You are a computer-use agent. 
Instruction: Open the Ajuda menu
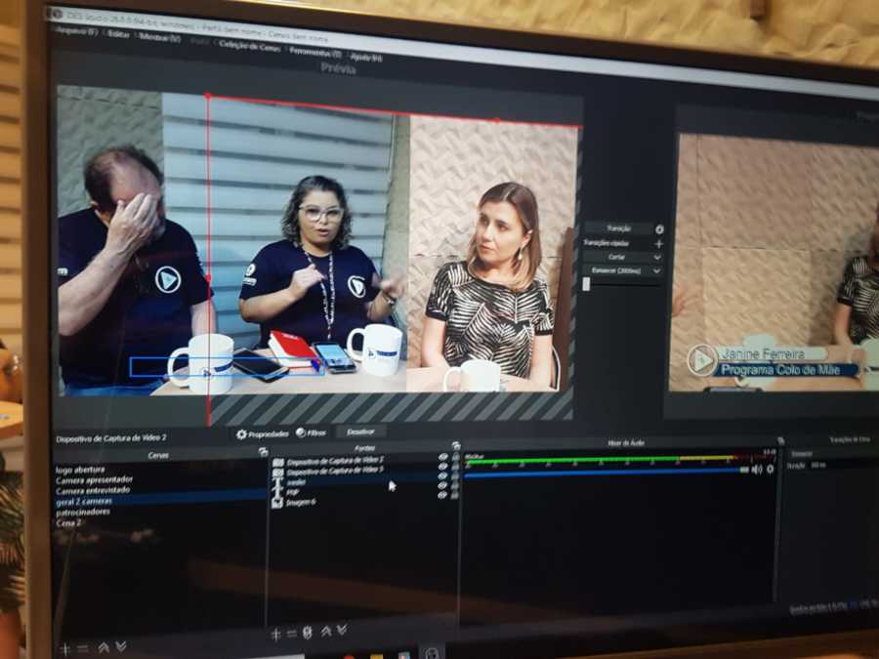point(366,57)
